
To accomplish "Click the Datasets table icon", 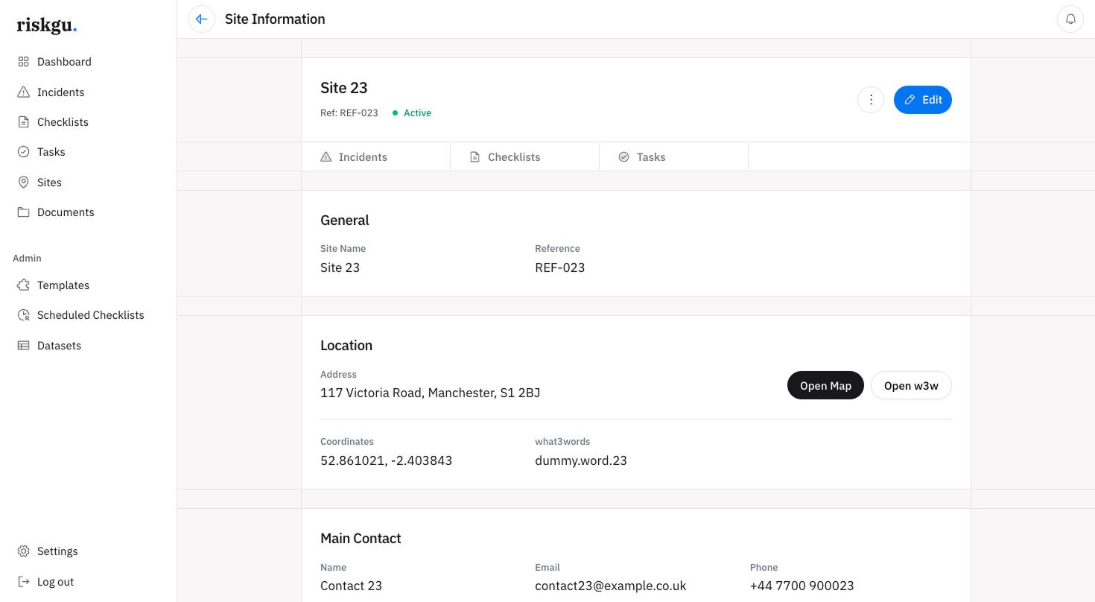I will click(x=24, y=346).
